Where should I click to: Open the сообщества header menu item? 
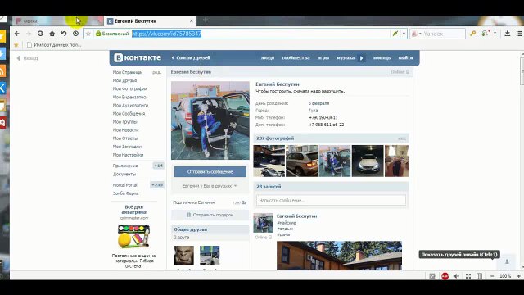[296, 58]
